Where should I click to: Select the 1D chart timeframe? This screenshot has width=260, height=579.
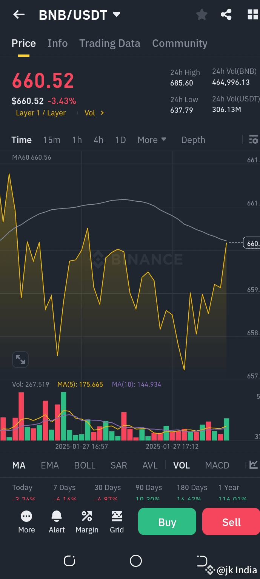(x=120, y=140)
